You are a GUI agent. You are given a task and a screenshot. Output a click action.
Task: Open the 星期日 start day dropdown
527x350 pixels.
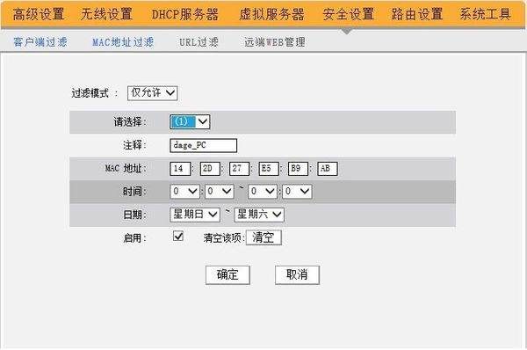coord(195,215)
